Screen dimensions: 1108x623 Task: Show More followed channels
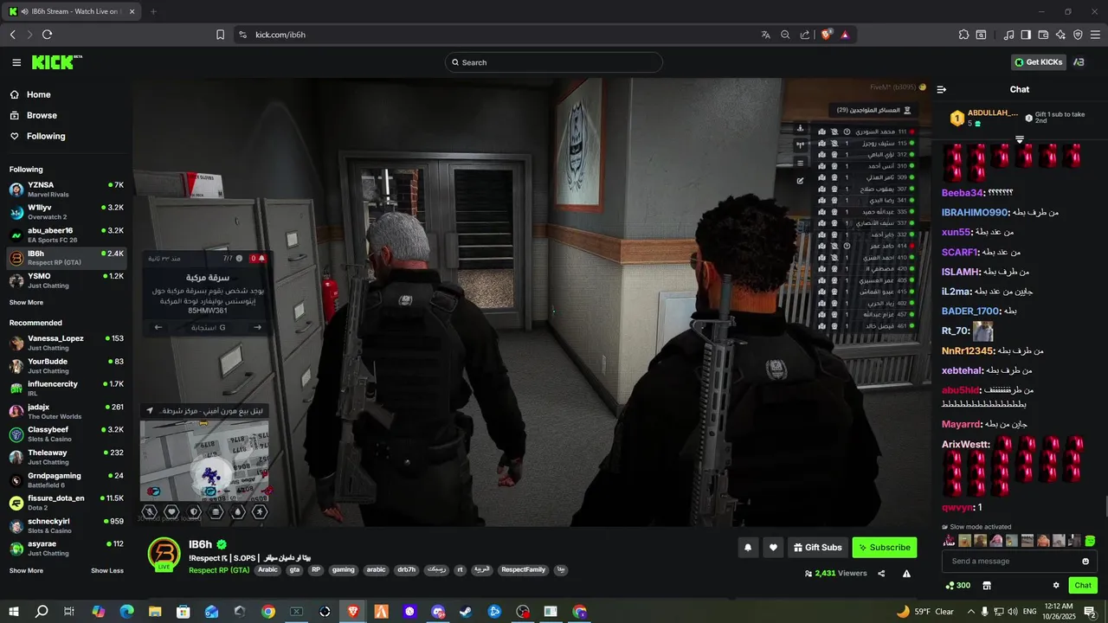(26, 302)
